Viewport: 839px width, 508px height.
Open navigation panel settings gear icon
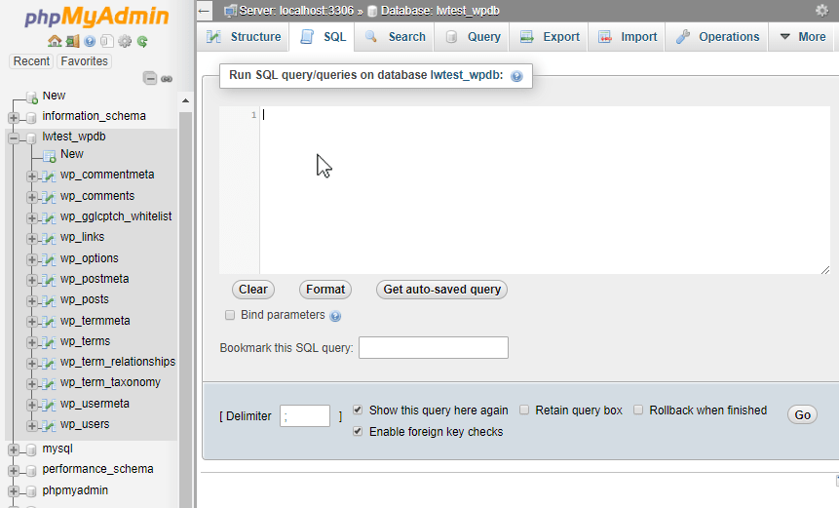coord(125,41)
